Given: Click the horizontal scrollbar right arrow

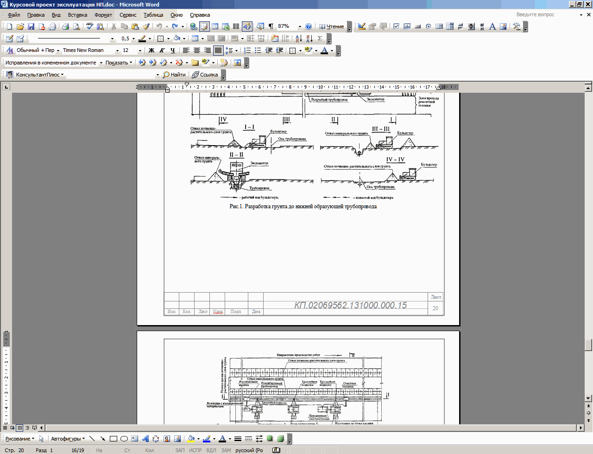Looking at the screenshot, I should (580, 428).
